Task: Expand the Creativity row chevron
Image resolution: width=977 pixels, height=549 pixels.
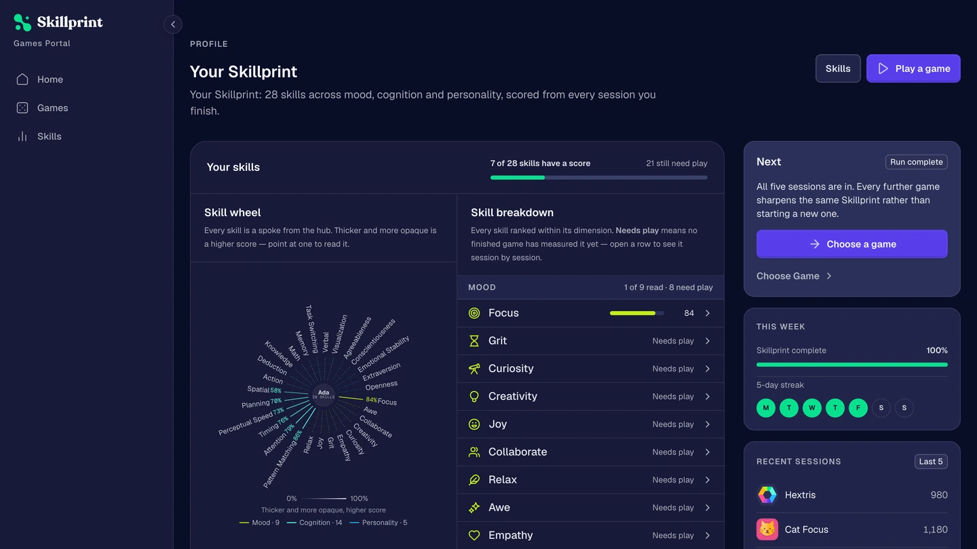Action: (x=708, y=396)
